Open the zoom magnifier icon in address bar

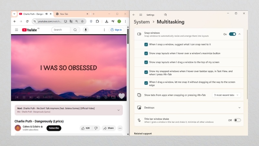(x=77, y=21)
